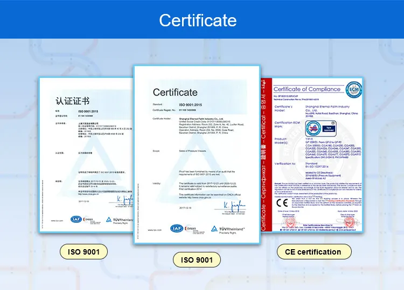The width and height of the screenshot is (404, 290).
Task: Open the Certificate of Compliance thumbnail
Action: [x=312, y=155]
